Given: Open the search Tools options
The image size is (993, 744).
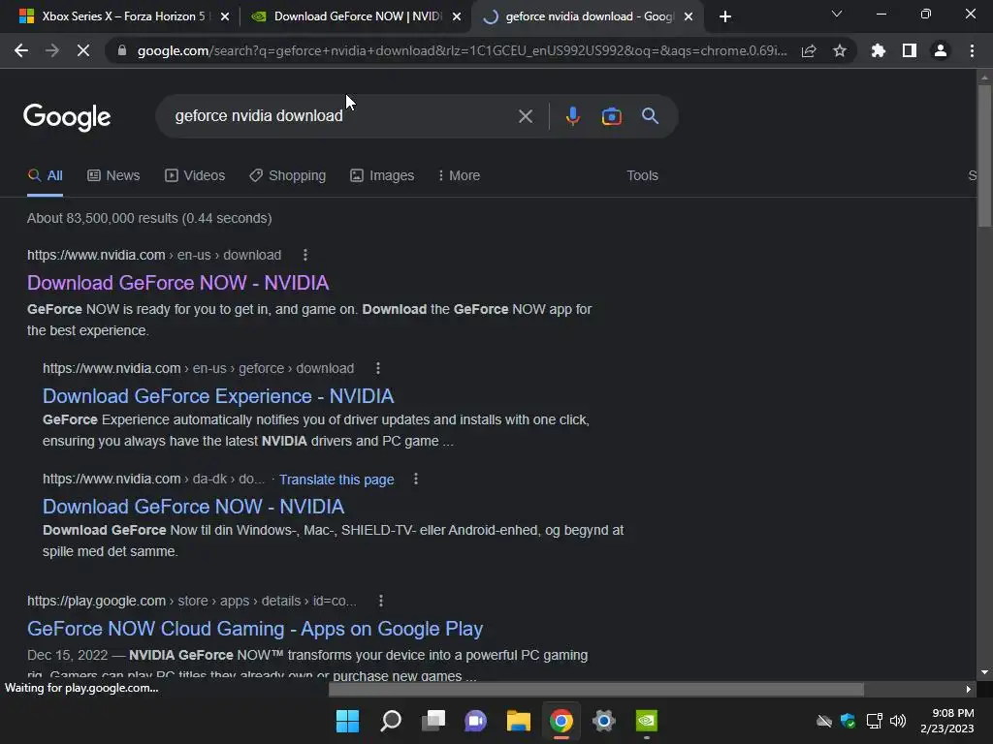Looking at the screenshot, I should 642,176.
